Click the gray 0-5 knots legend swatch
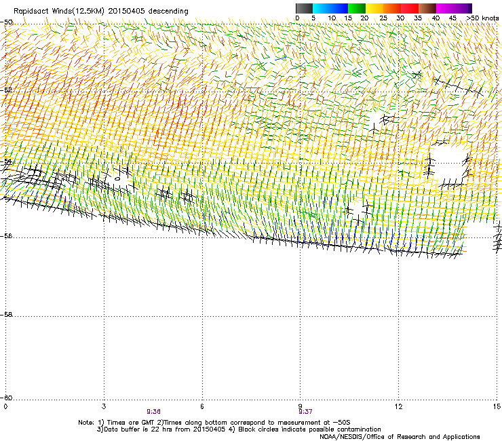This screenshot has width=502, height=441. click(x=304, y=8)
